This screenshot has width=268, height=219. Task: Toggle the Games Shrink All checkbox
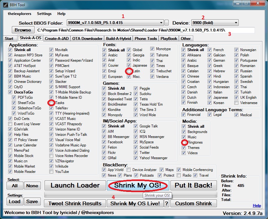pos(104,88)
